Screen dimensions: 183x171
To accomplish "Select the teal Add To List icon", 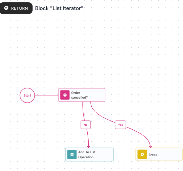I will (72, 155).
